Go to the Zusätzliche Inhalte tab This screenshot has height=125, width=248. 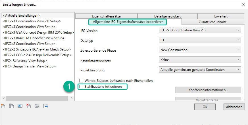click(x=212, y=22)
